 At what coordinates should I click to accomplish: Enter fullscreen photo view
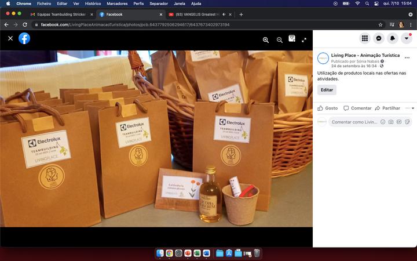point(304,40)
